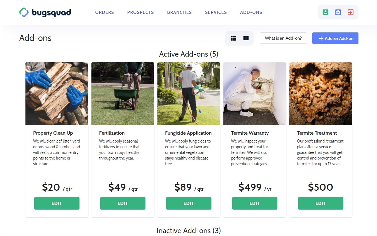
Task: Edit the Fungicide Application add-on
Action: [189, 203]
